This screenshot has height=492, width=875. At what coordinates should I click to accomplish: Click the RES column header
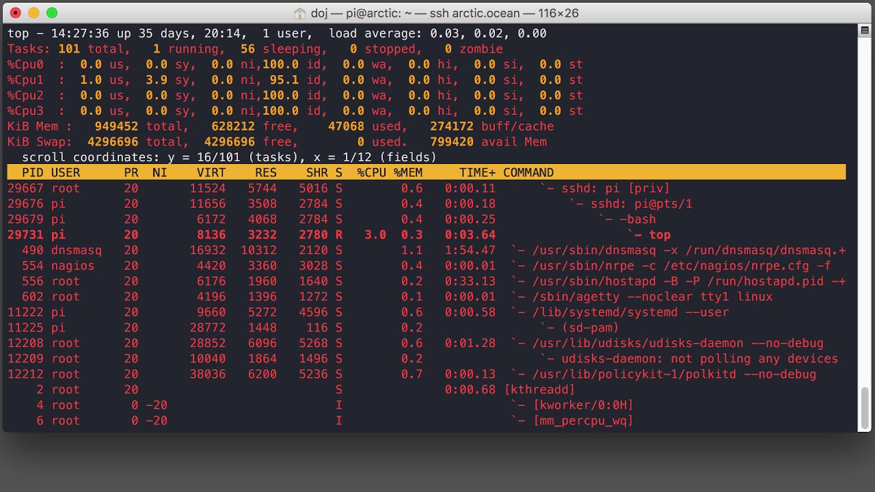pyautogui.click(x=266, y=173)
